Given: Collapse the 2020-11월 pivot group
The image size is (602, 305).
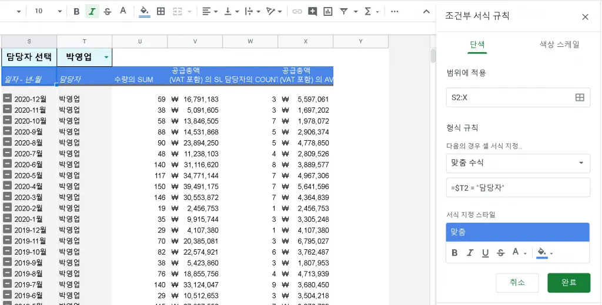Looking at the screenshot, I should click(7, 109).
